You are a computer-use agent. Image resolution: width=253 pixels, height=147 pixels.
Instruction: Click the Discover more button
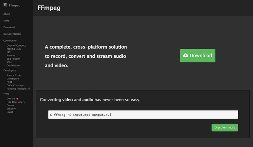click(224, 127)
